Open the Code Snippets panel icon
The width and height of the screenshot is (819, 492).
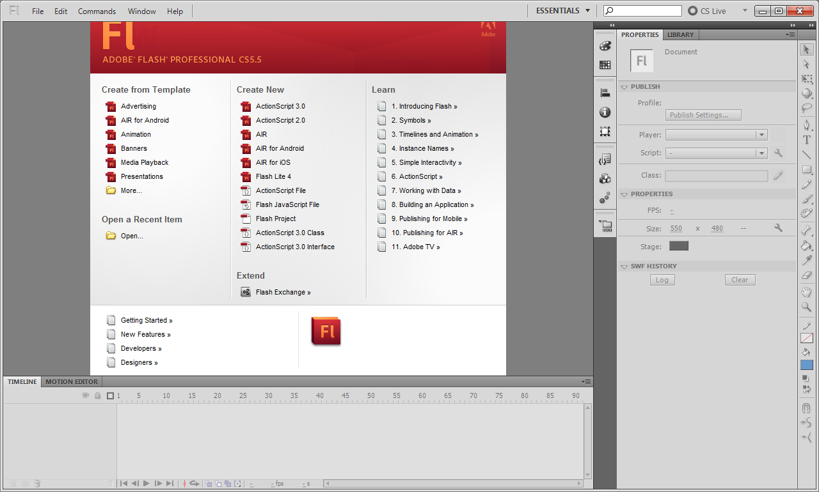click(x=605, y=159)
